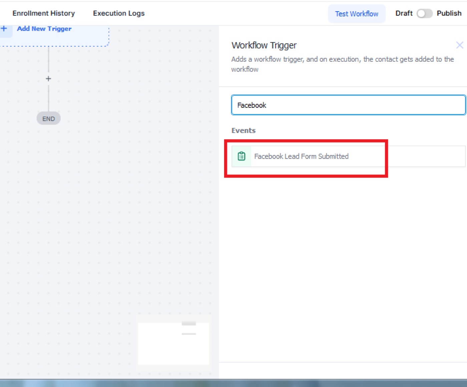Click the Add New Trigger link
This screenshot has height=387, width=467.
pyautogui.click(x=44, y=29)
